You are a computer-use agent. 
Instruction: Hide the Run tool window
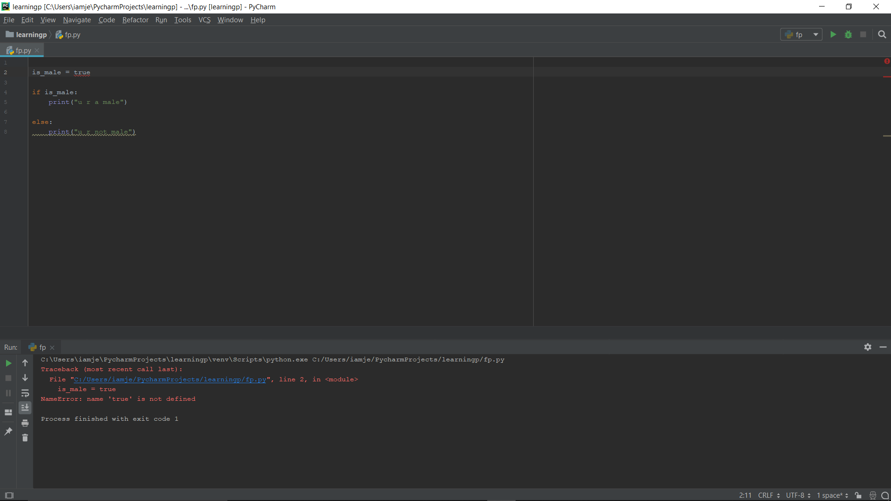click(x=883, y=347)
